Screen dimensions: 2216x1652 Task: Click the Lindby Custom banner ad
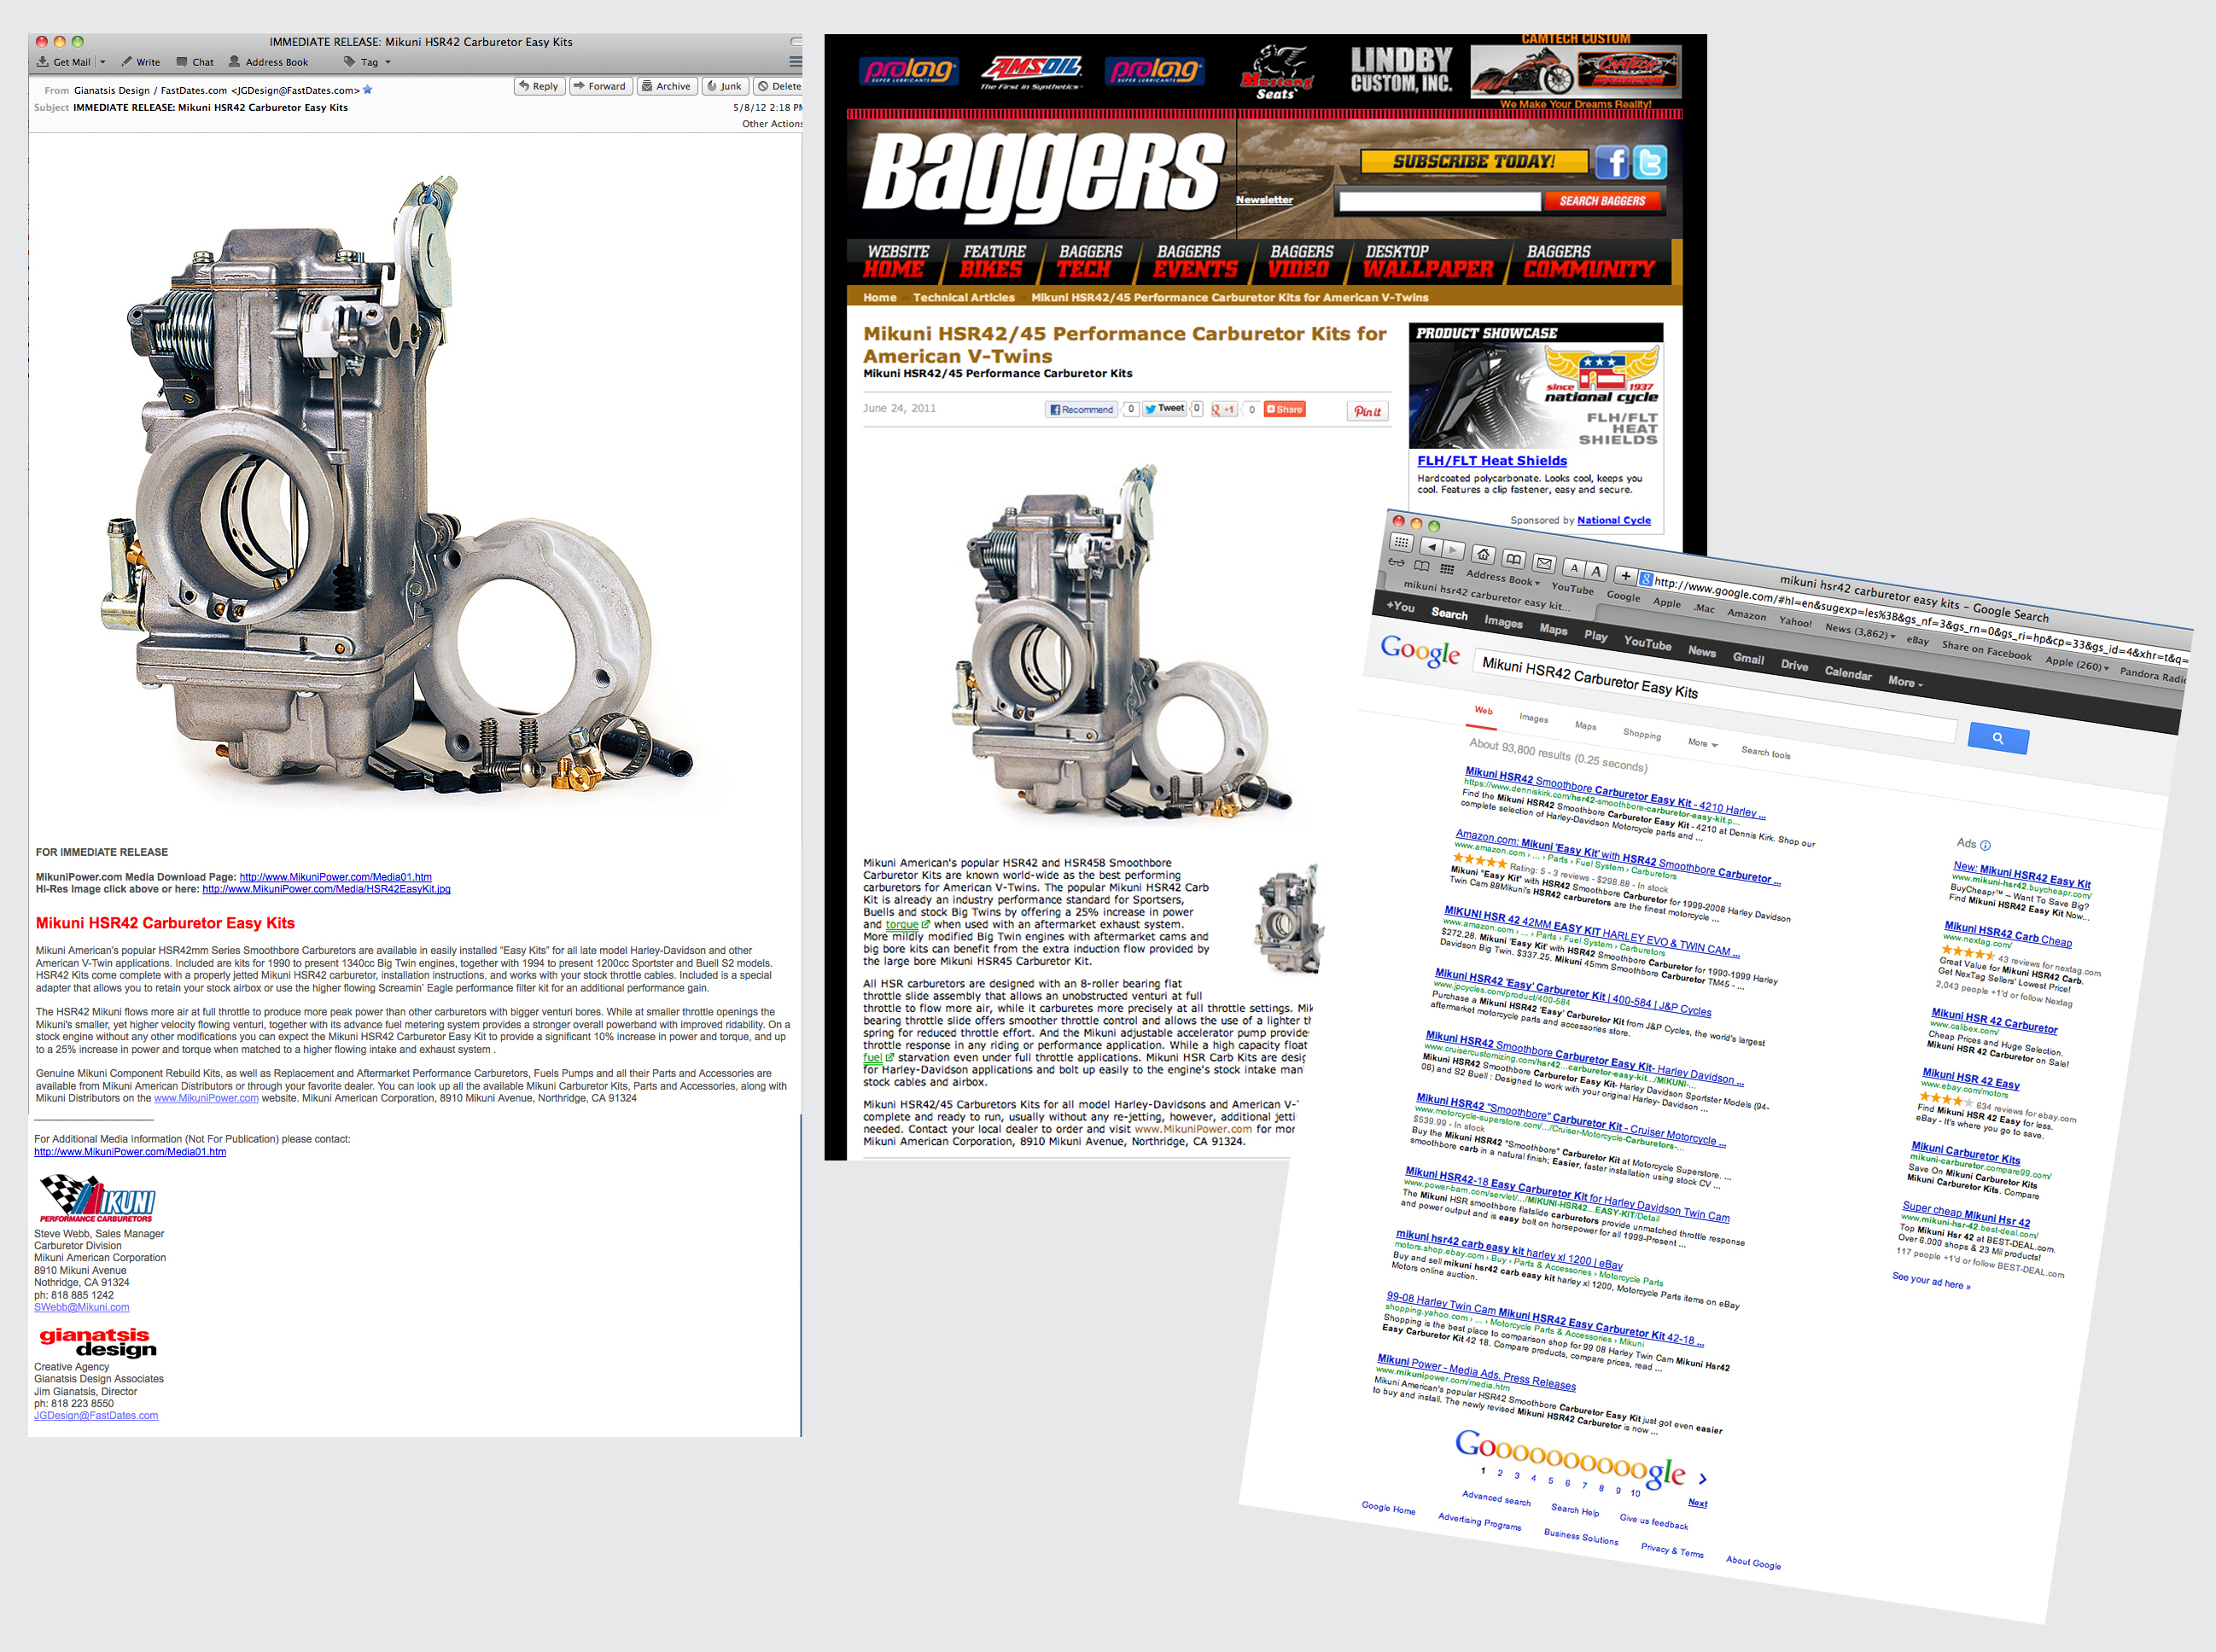click(x=1401, y=71)
